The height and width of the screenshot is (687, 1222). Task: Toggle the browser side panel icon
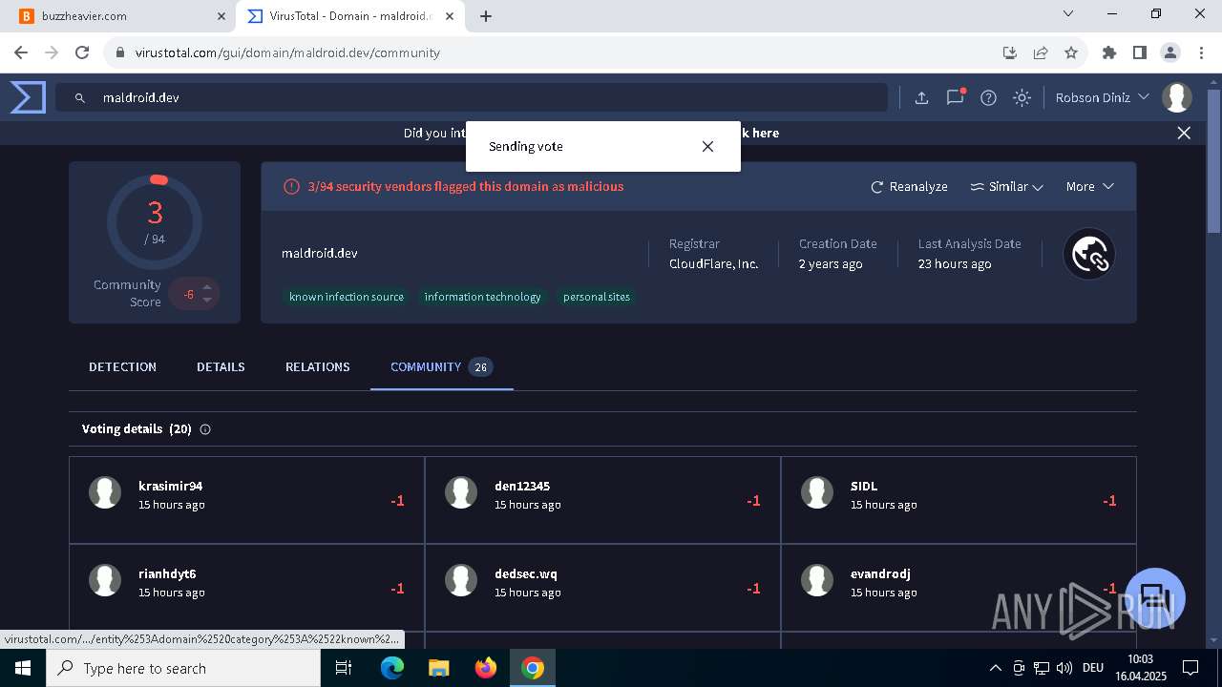(1139, 52)
